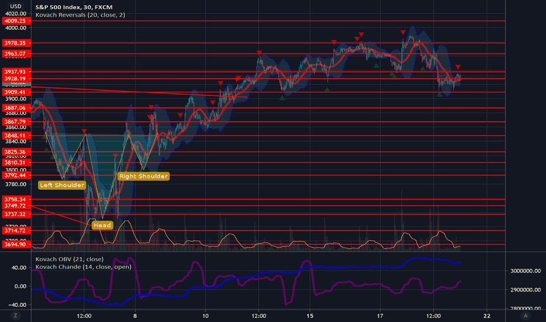This screenshot has width=546, height=322.
Task: Select the 3909.41 price level label
Action: (16, 93)
